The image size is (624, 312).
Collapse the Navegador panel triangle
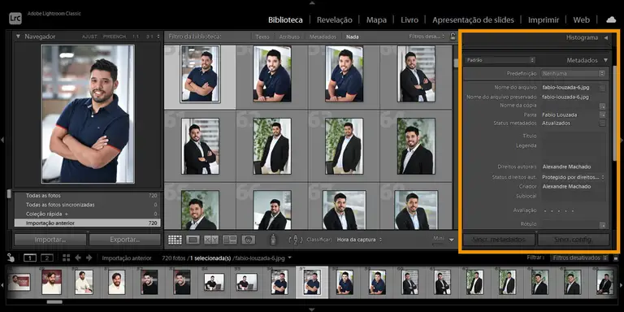click(x=18, y=37)
